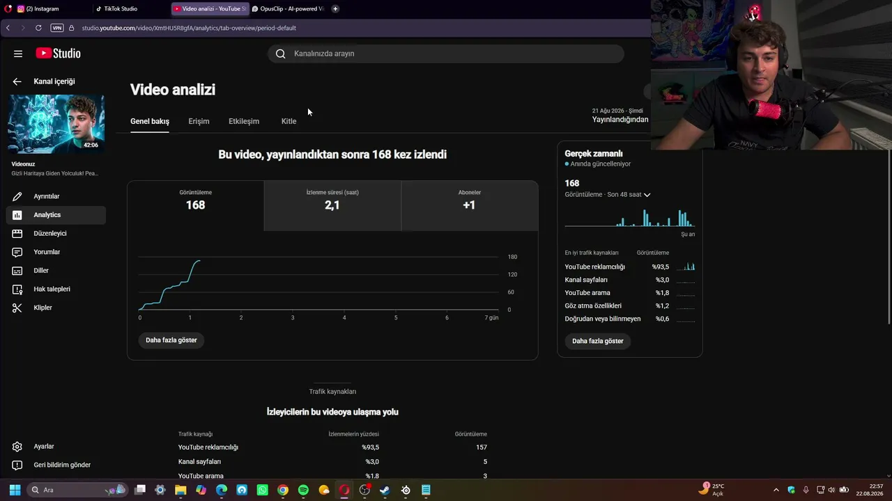Open Spotify from the taskbar
Viewport: 892px width, 501px height.
tap(303, 490)
